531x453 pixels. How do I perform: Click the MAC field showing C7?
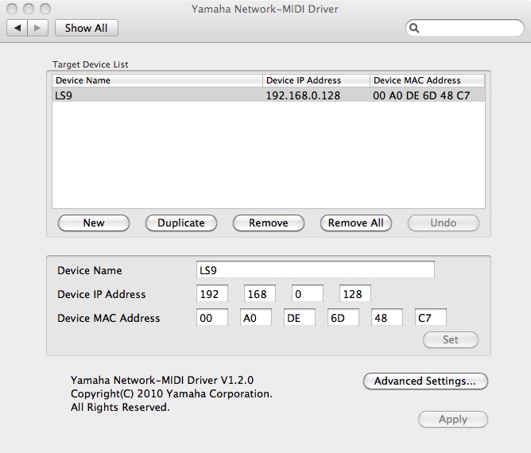point(431,317)
